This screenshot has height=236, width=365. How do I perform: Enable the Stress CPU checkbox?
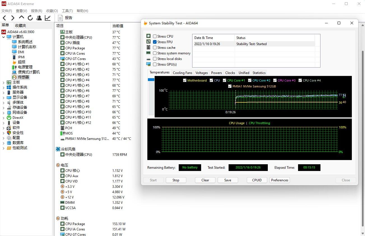[155, 36]
